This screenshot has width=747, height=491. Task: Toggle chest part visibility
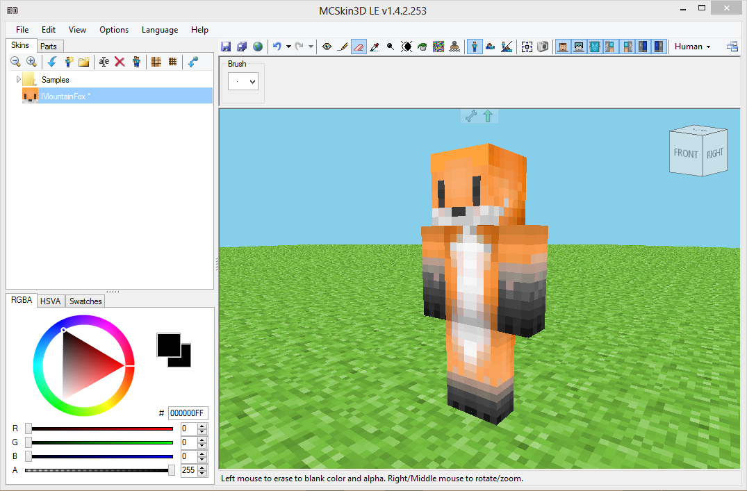coord(595,47)
